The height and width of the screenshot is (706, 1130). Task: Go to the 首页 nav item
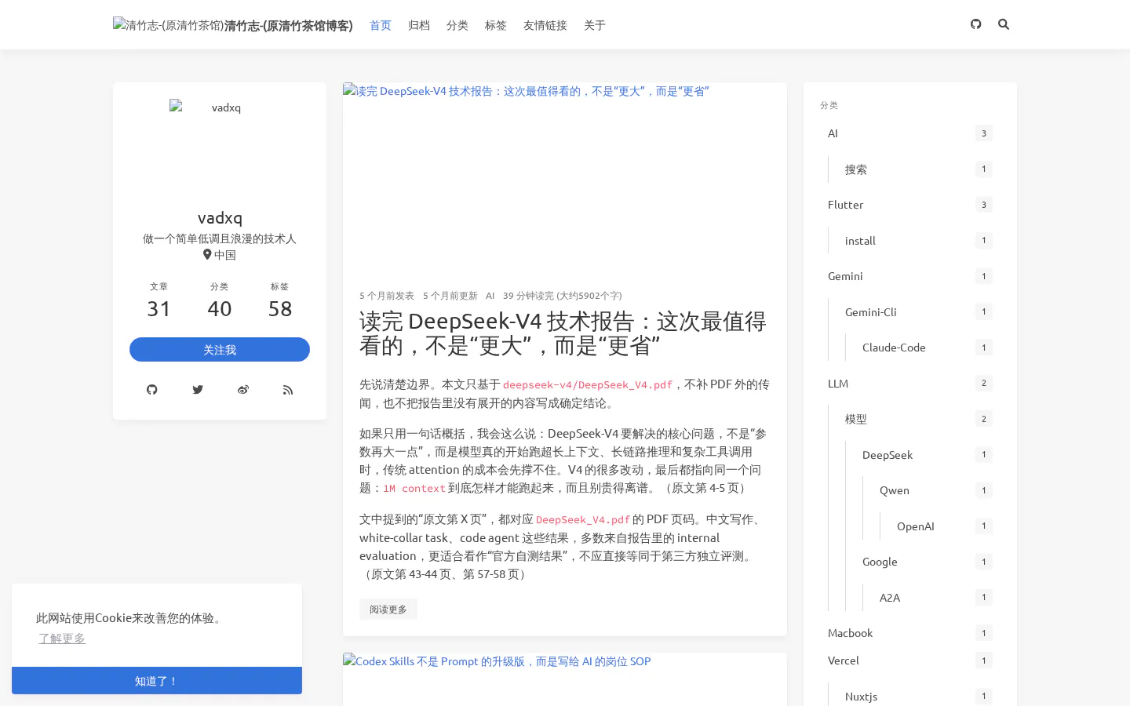(x=381, y=25)
